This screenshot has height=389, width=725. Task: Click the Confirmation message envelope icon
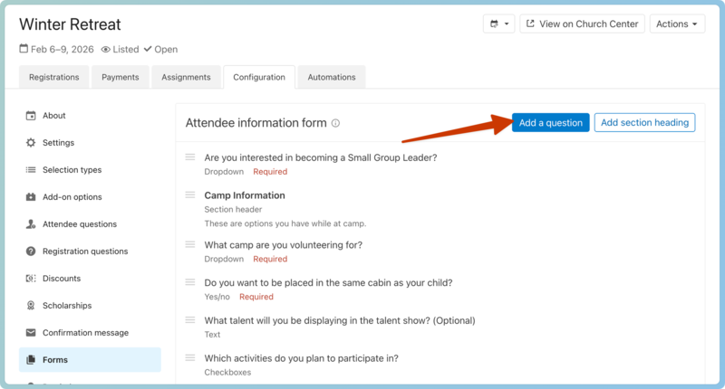point(31,333)
